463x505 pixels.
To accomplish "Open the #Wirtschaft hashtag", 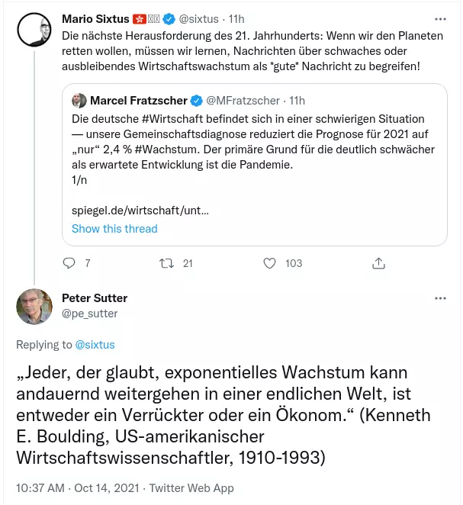I will [x=172, y=119].
